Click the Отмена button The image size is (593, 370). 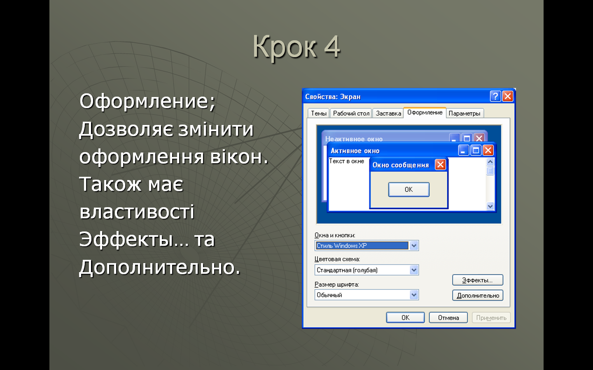448,317
